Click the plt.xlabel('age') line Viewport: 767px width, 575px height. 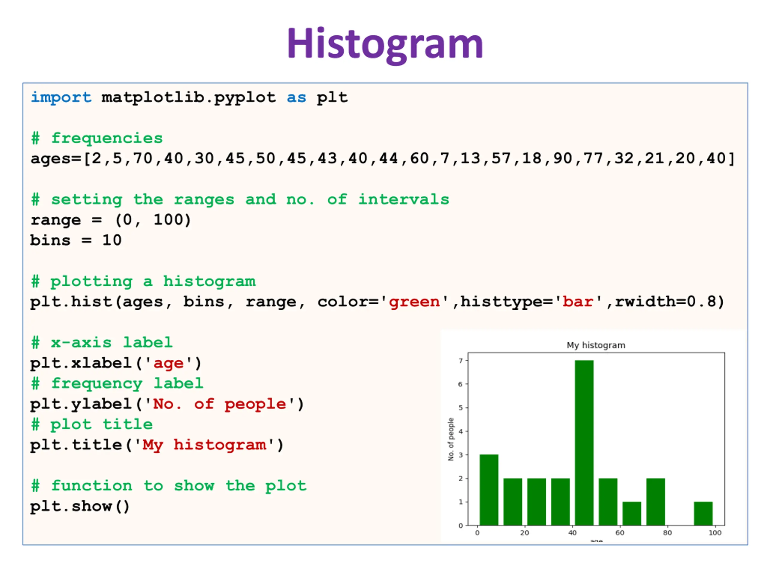pos(116,363)
